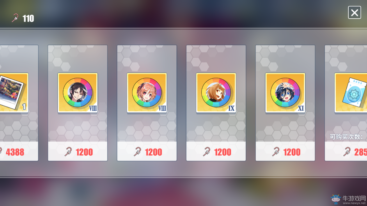The width and height of the screenshot is (367, 206).
Task: Pick the fox-eared brown-haired girl icon
Action: [216, 93]
